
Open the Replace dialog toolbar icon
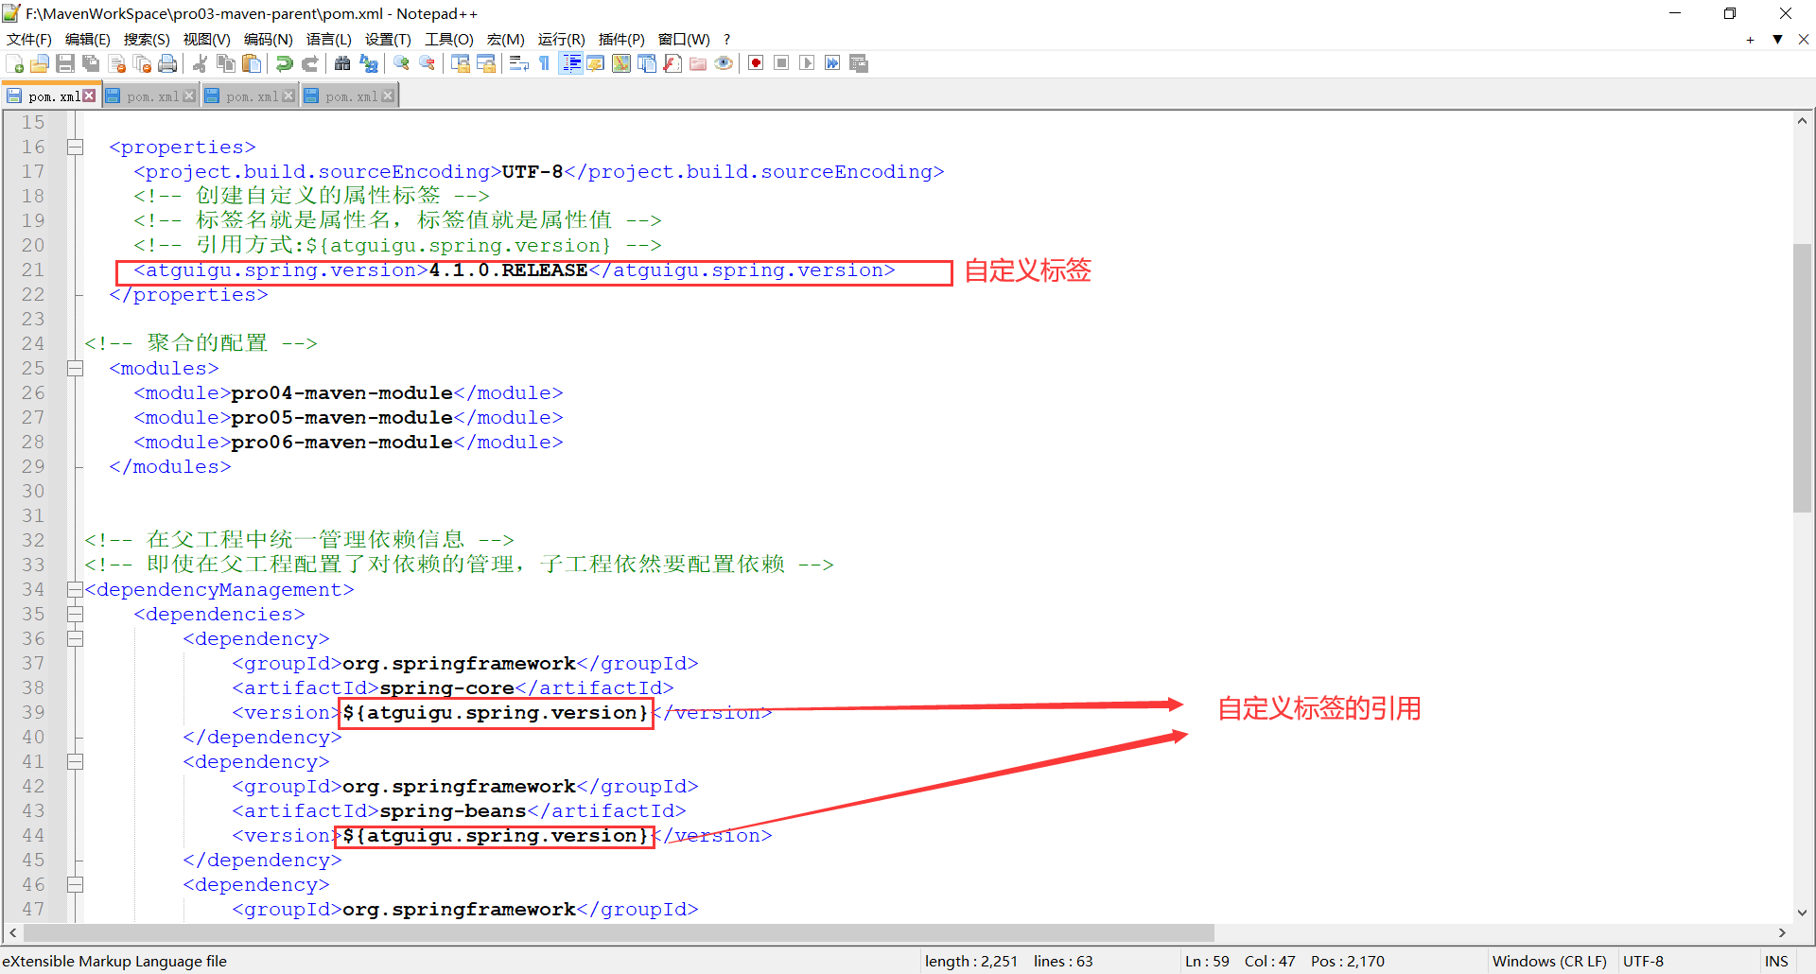pos(369,63)
